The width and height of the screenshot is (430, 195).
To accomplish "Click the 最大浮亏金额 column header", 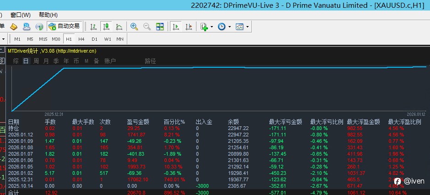I will tap(285, 122).
